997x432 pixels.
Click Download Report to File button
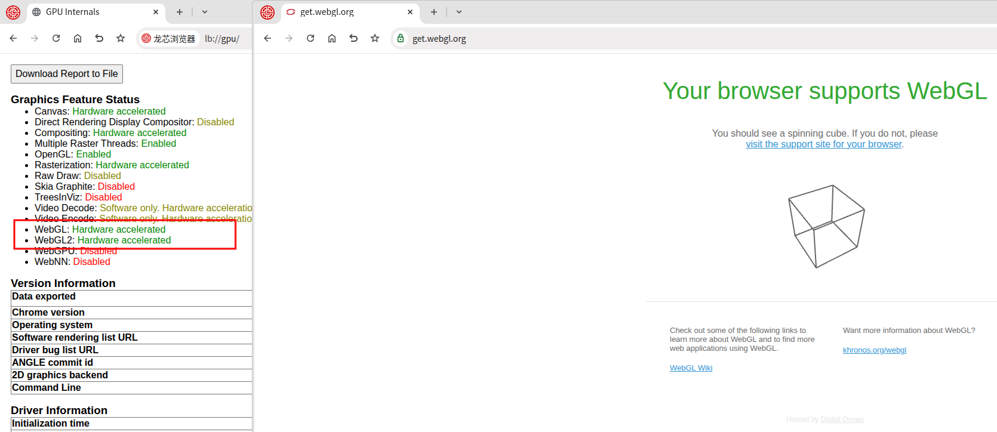click(x=67, y=74)
